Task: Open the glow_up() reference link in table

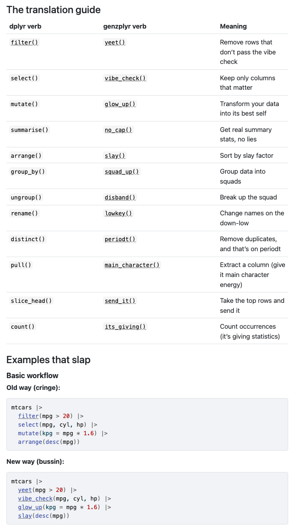Action: point(120,104)
